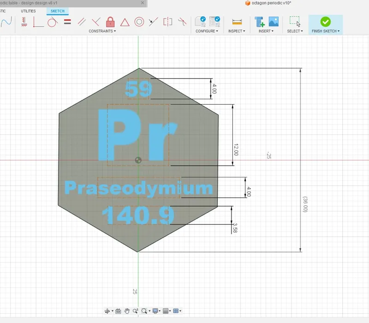Select the Concentric circles constraint

pos(139,22)
